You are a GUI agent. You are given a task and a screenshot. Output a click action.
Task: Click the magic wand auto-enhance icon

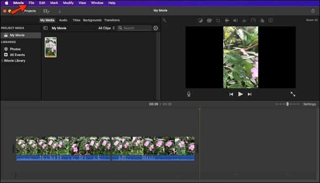coord(164,20)
